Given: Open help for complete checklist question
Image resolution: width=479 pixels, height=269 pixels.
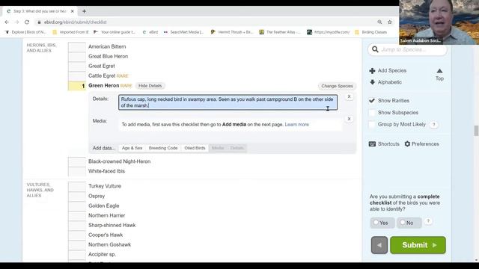Looking at the screenshot, I should tap(428, 221).
